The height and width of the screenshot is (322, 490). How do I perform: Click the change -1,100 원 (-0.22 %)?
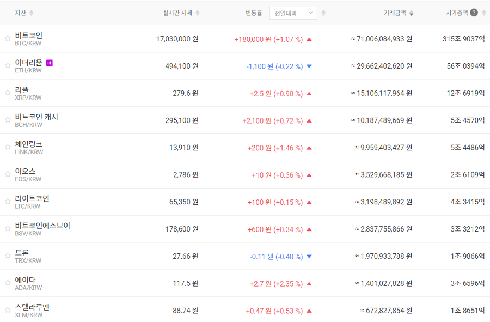(274, 66)
